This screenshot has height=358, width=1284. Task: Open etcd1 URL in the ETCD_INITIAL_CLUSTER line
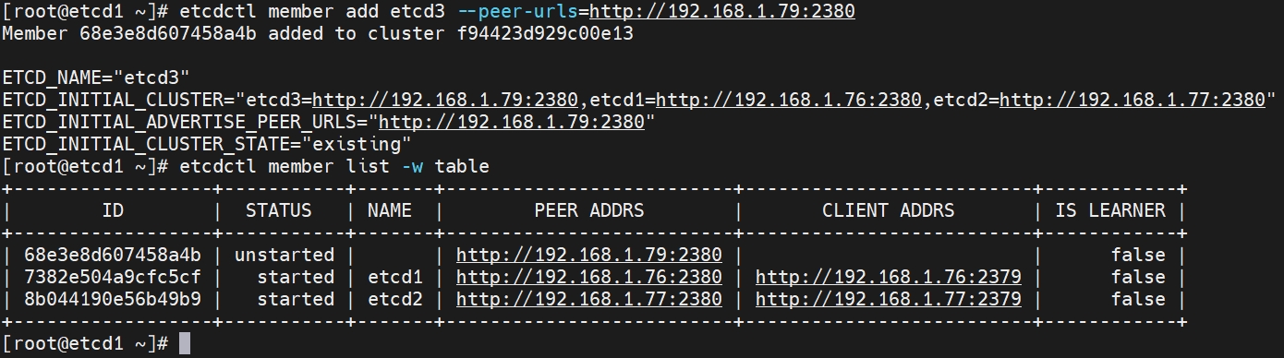(x=789, y=100)
